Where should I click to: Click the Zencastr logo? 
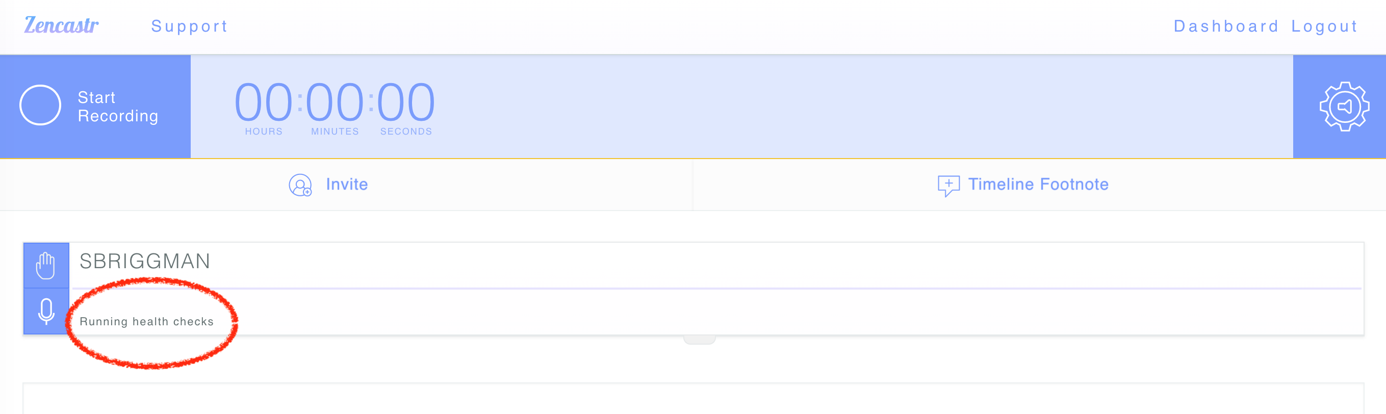[61, 25]
